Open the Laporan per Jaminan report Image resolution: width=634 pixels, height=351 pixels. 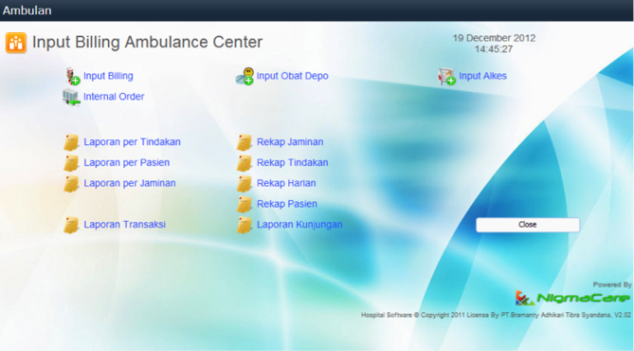pyautogui.click(x=130, y=183)
